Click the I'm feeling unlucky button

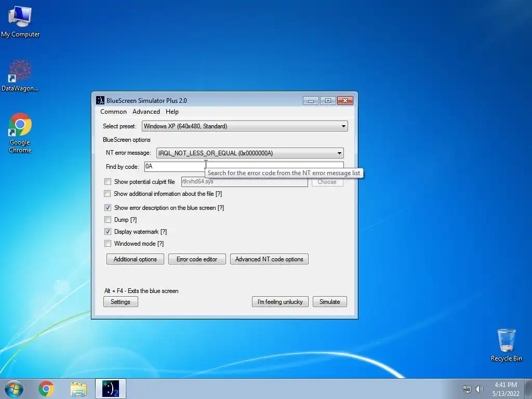tap(280, 302)
